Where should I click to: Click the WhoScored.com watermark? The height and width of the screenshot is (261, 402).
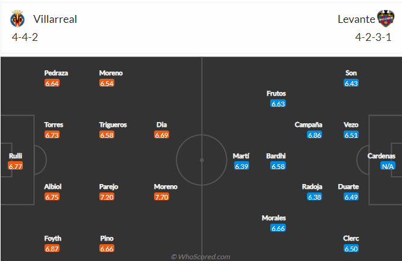click(x=201, y=257)
